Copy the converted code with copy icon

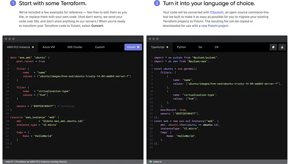point(273,47)
